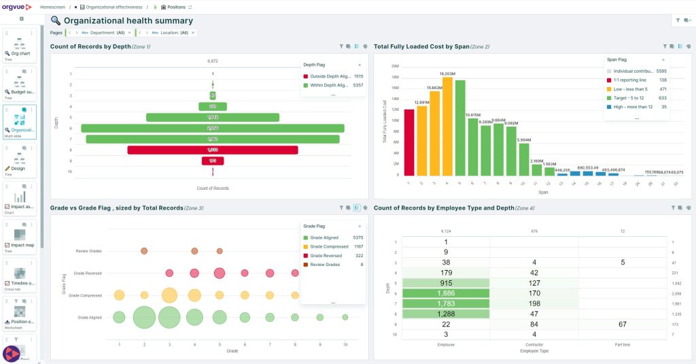This screenshot has width=696, height=364.
Task: Open the options menu on Impact map card
Action: pos(31,225)
